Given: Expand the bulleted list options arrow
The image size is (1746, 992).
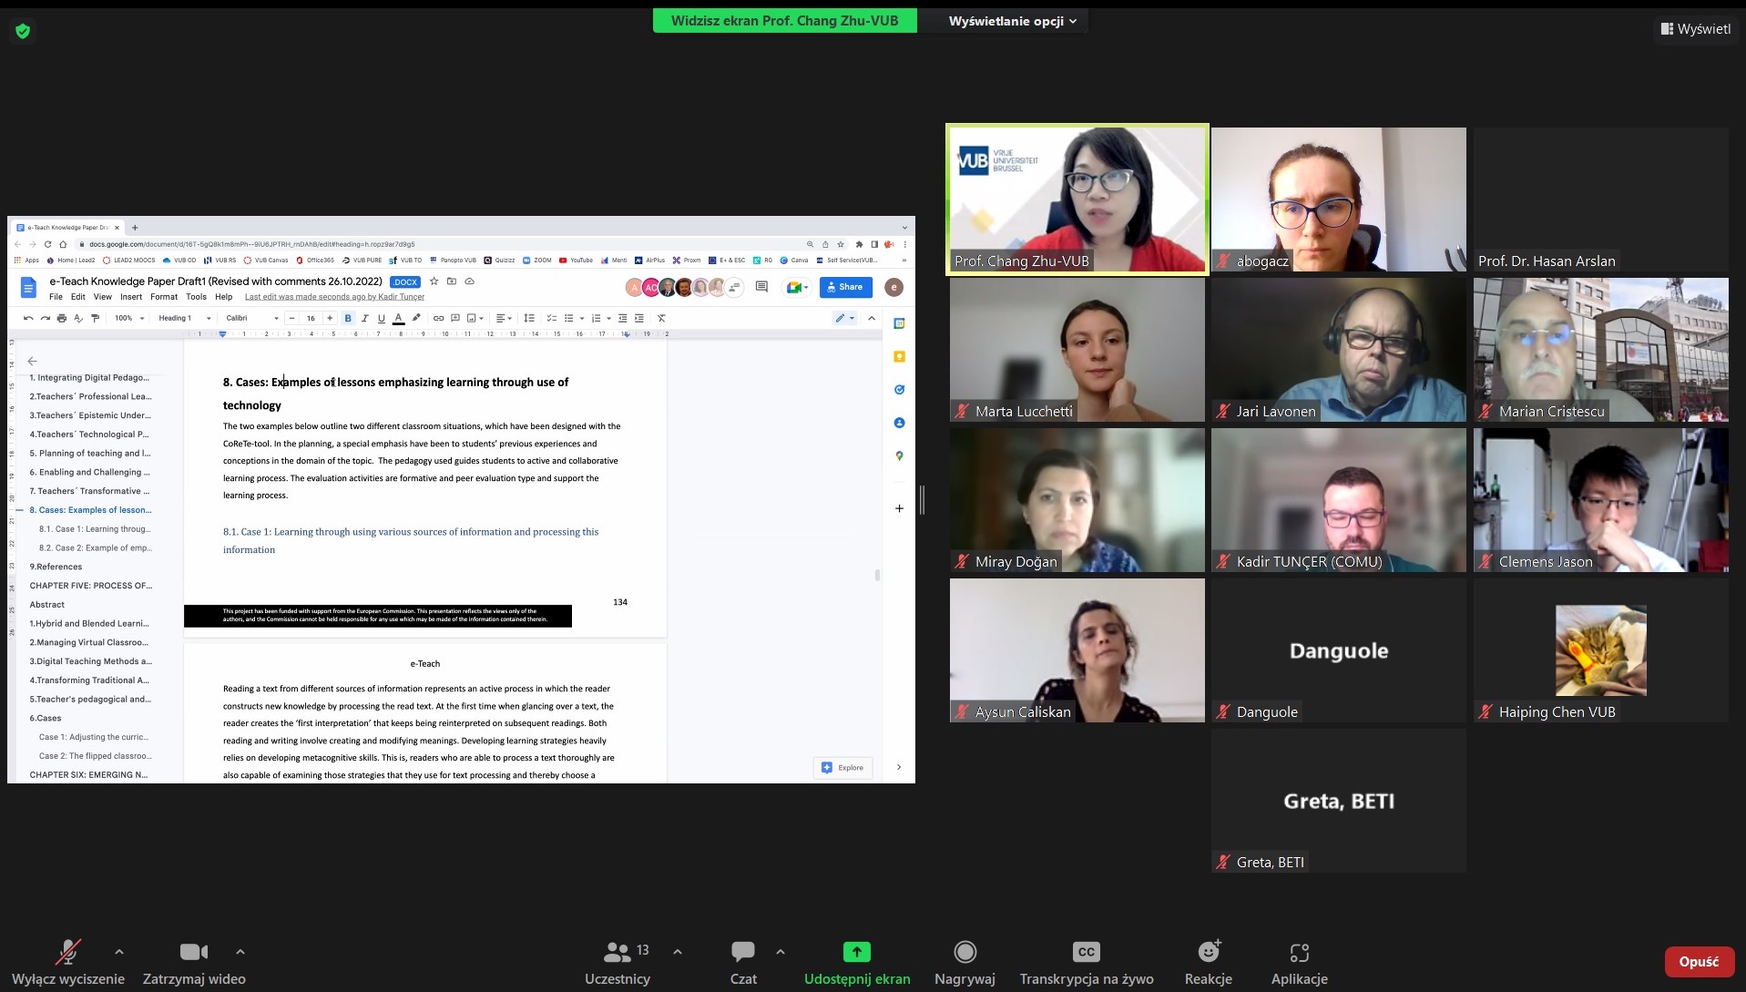Looking at the screenshot, I should pyautogui.click(x=581, y=318).
